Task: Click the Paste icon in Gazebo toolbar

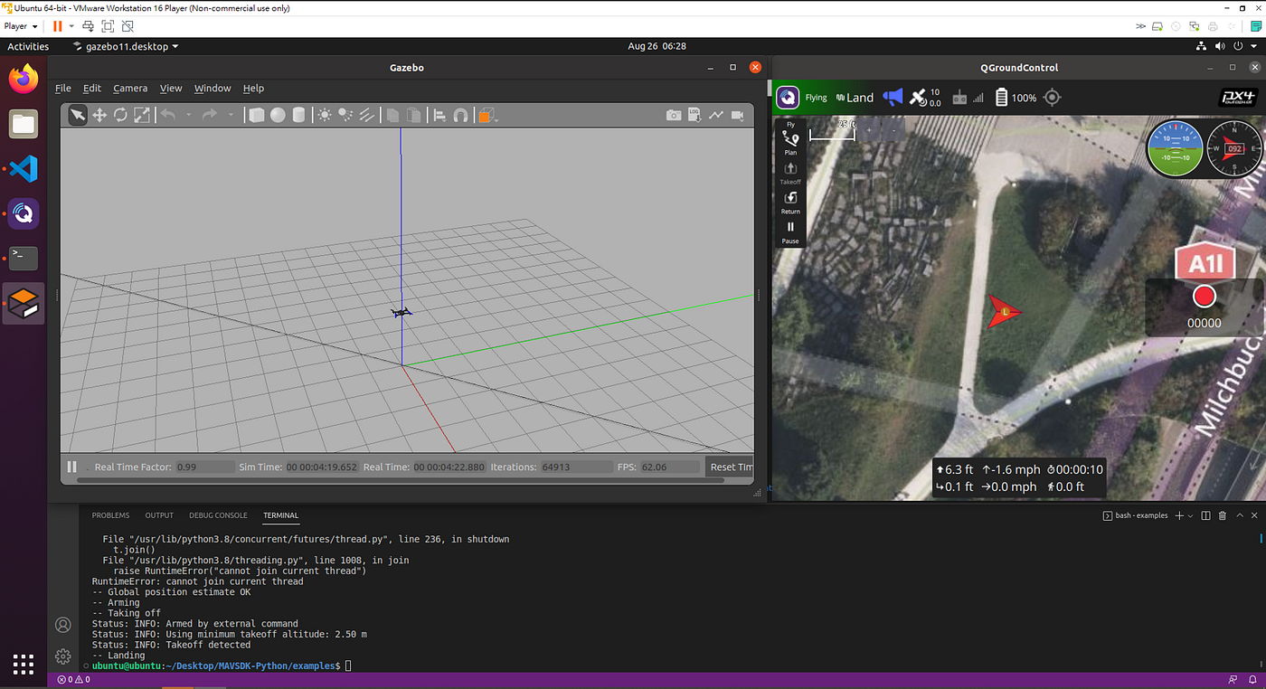Action: tap(413, 115)
